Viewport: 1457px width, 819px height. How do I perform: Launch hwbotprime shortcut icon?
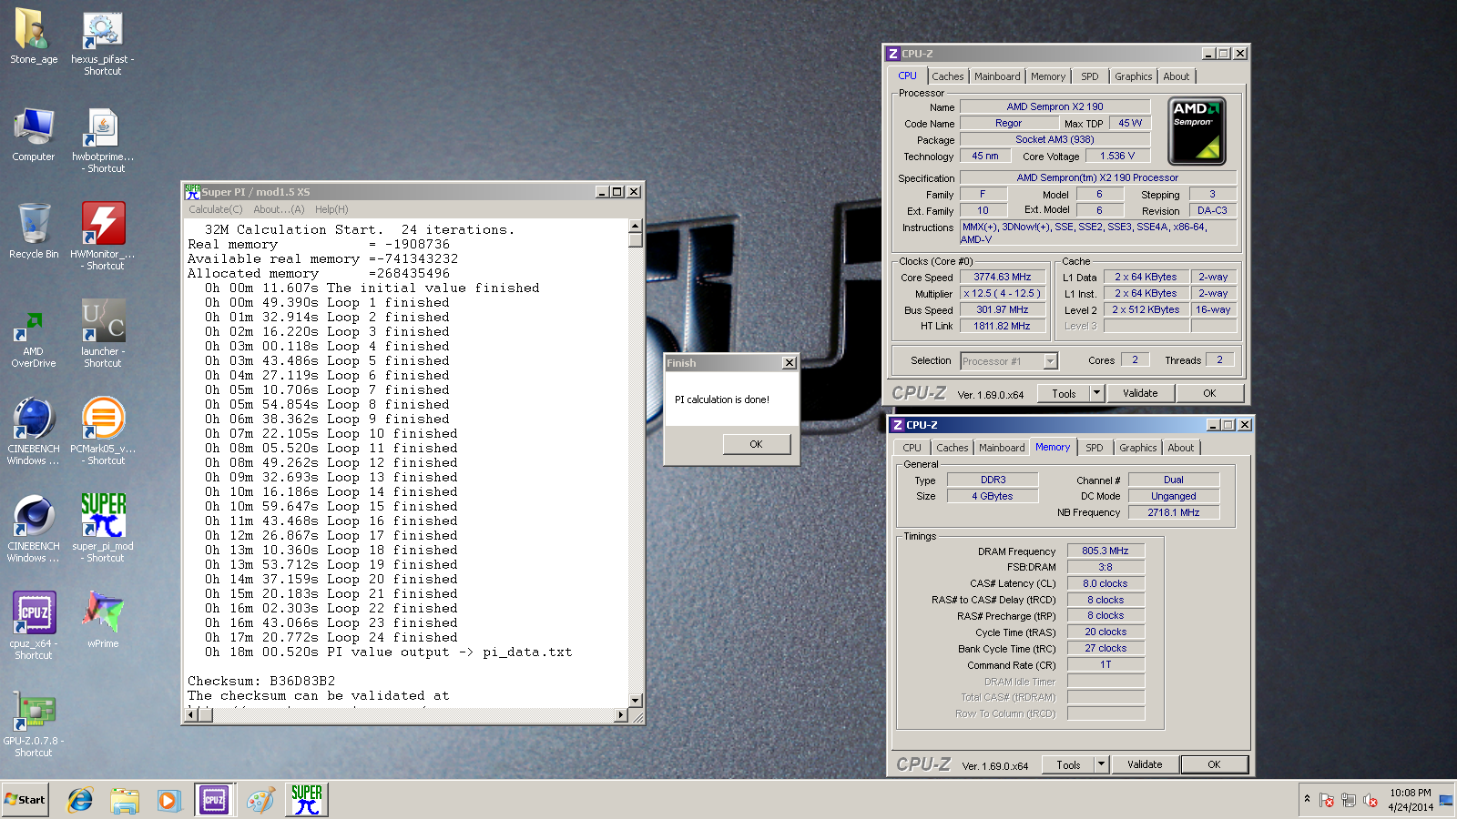pos(102,140)
